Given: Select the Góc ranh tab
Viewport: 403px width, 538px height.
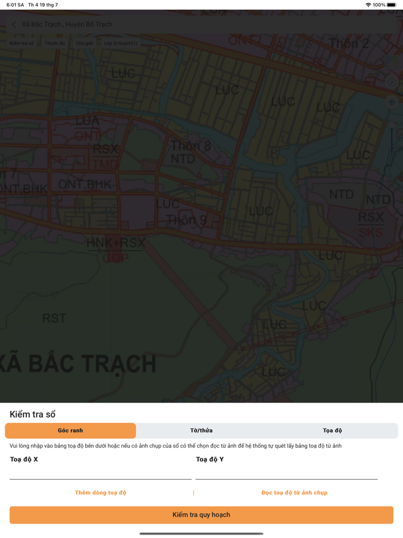Looking at the screenshot, I should point(70,430).
